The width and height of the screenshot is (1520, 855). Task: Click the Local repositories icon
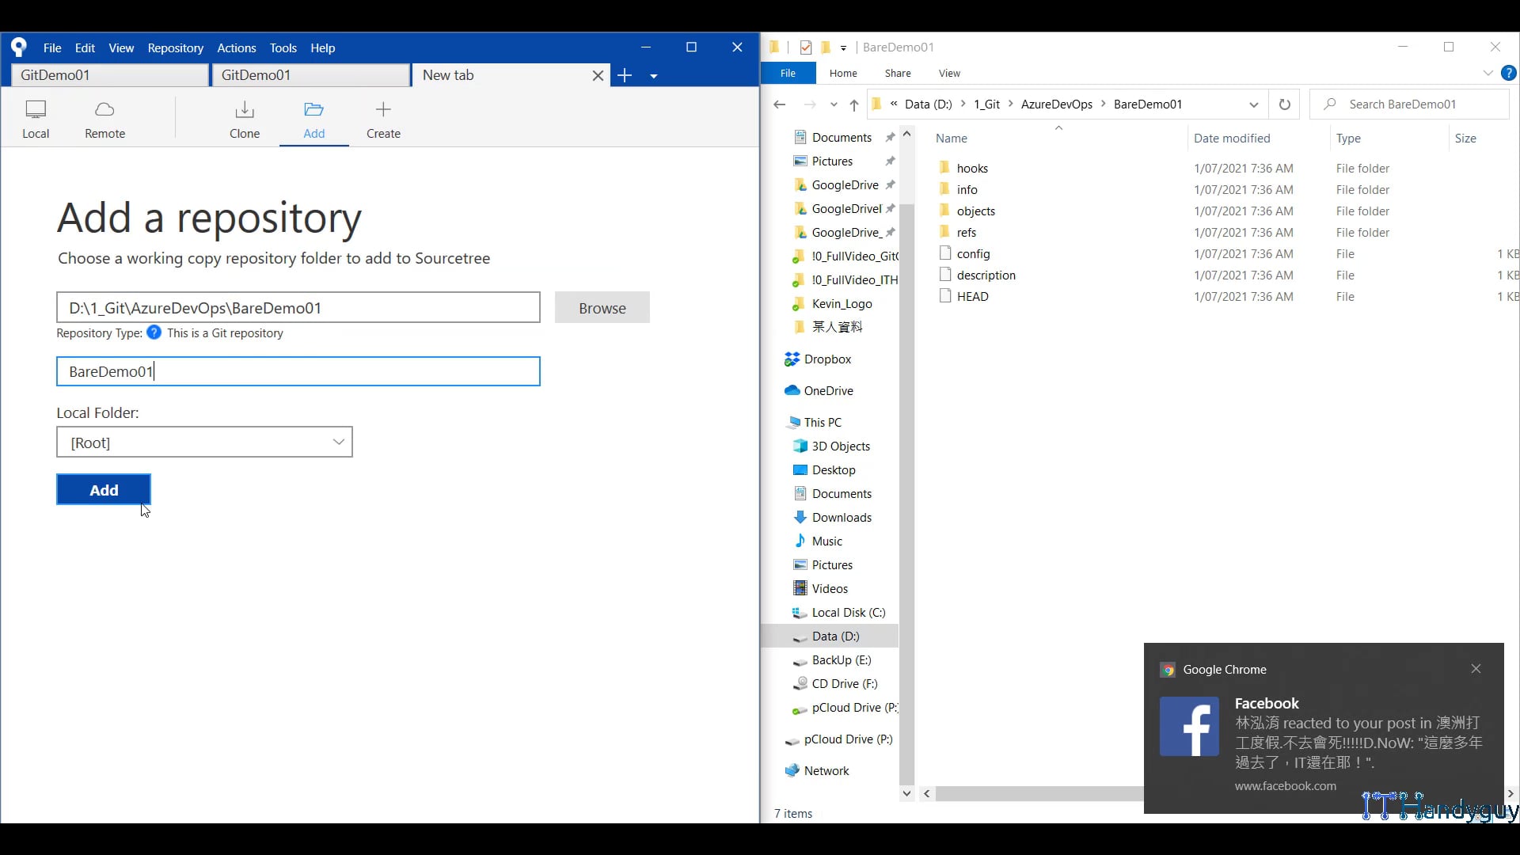click(36, 119)
